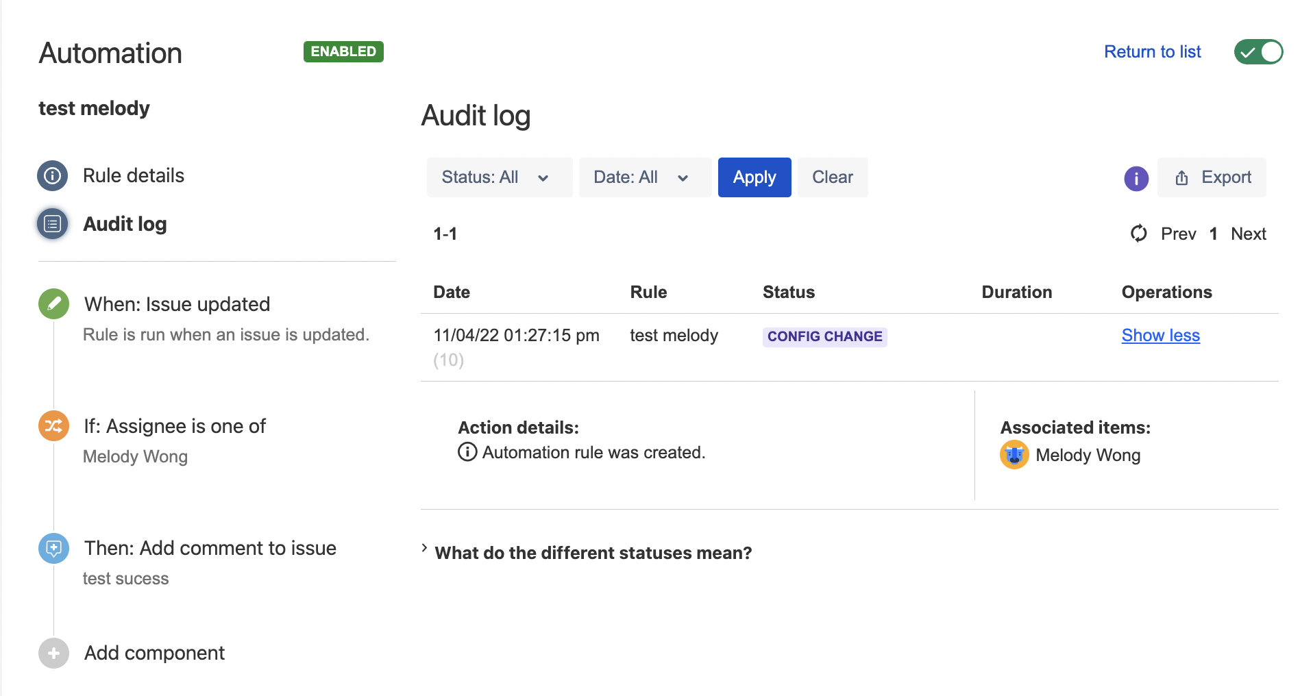Click the Return to list link
The width and height of the screenshot is (1313, 696).
point(1153,52)
